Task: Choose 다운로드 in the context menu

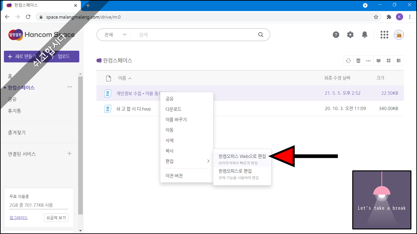Action: pyautogui.click(x=187, y=109)
